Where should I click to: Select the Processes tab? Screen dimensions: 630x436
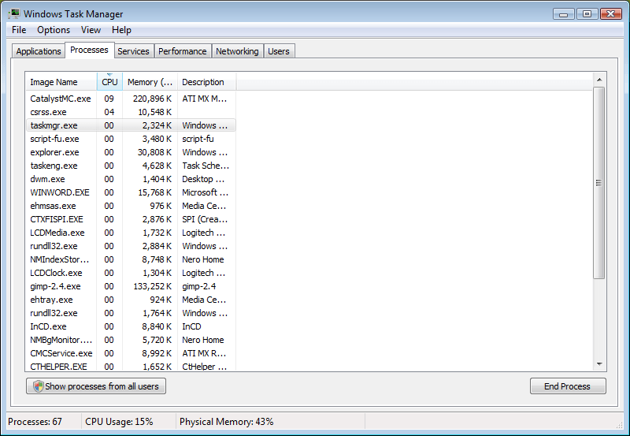point(89,50)
